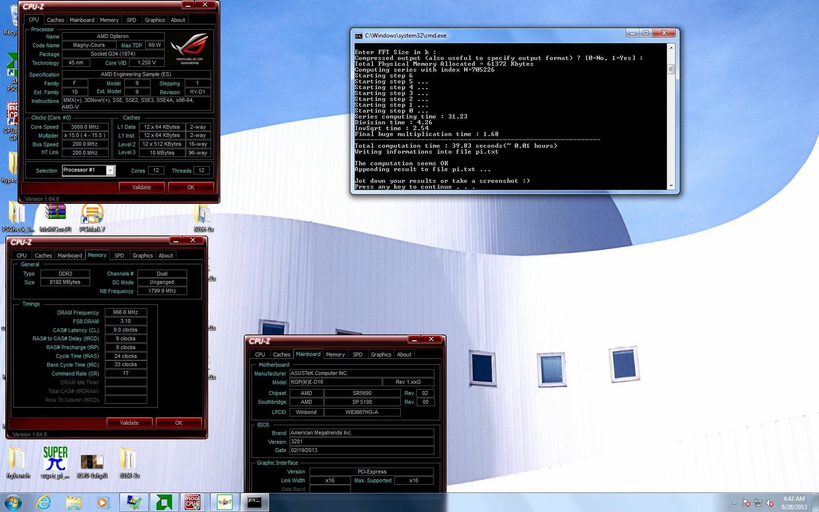
Task: Click CAS# Latency value 9.0 clocks
Action: [125, 330]
